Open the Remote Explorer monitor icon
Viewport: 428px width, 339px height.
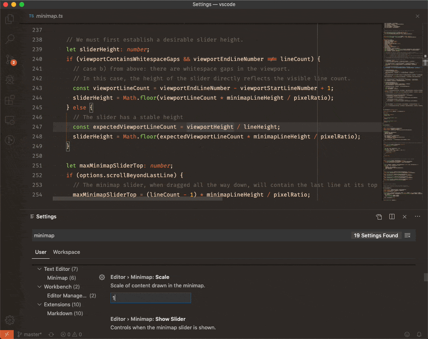pyautogui.click(x=10, y=120)
